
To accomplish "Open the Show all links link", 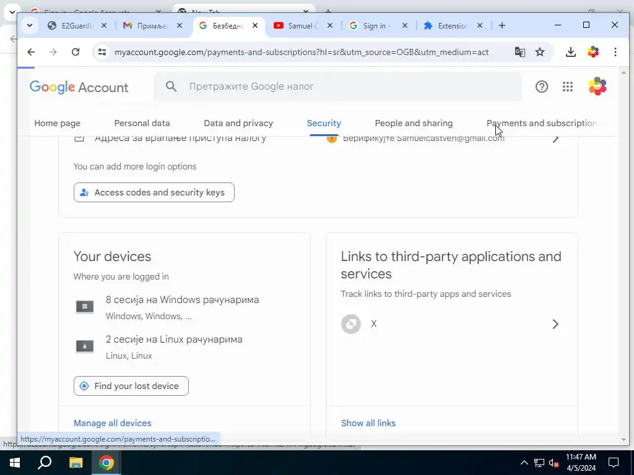I will click(x=368, y=423).
